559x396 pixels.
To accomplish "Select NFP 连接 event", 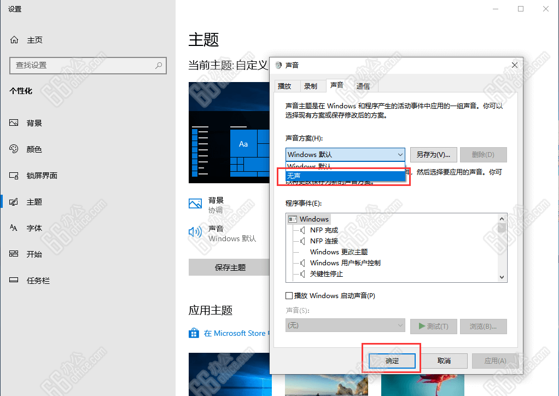I will pyautogui.click(x=324, y=241).
